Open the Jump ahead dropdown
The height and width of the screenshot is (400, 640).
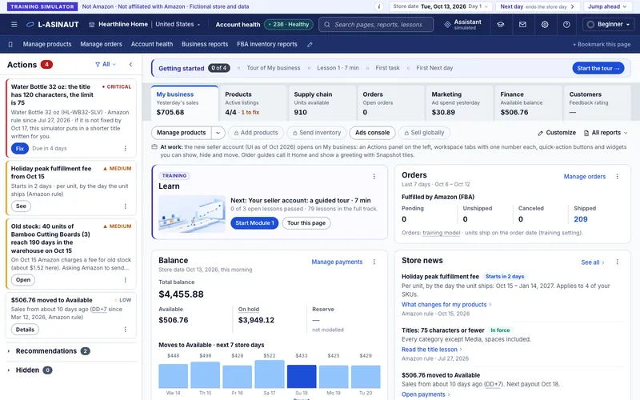click(607, 6)
